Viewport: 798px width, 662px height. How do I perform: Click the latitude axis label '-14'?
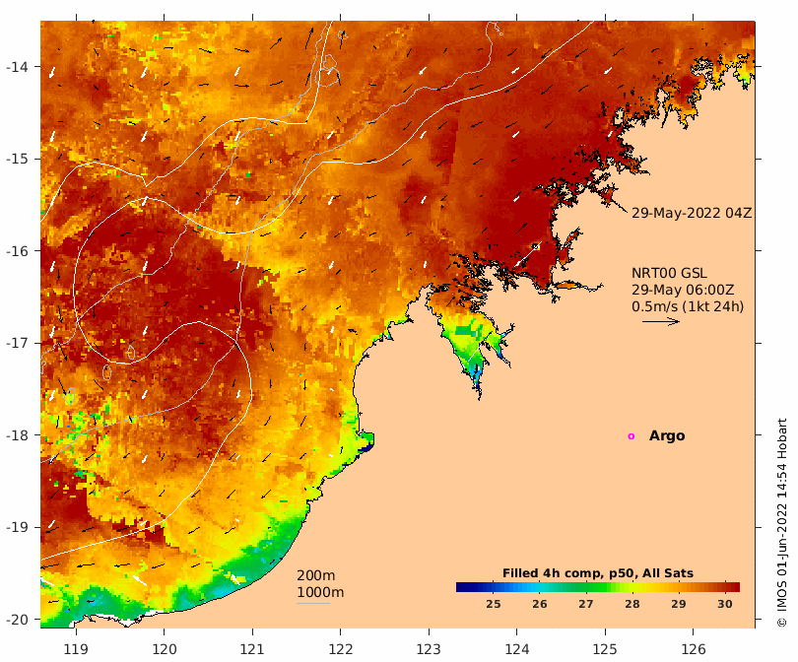click(17, 67)
